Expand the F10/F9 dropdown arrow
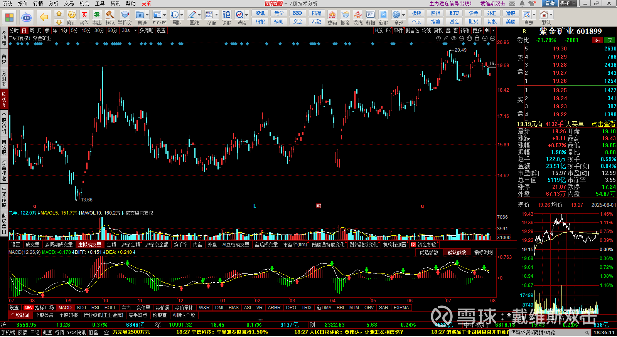Viewport: 617px width, 337px height. pos(165,15)
